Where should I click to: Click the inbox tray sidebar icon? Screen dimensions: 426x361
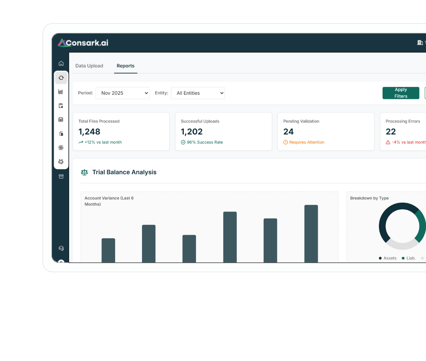(x=61, y=120)
